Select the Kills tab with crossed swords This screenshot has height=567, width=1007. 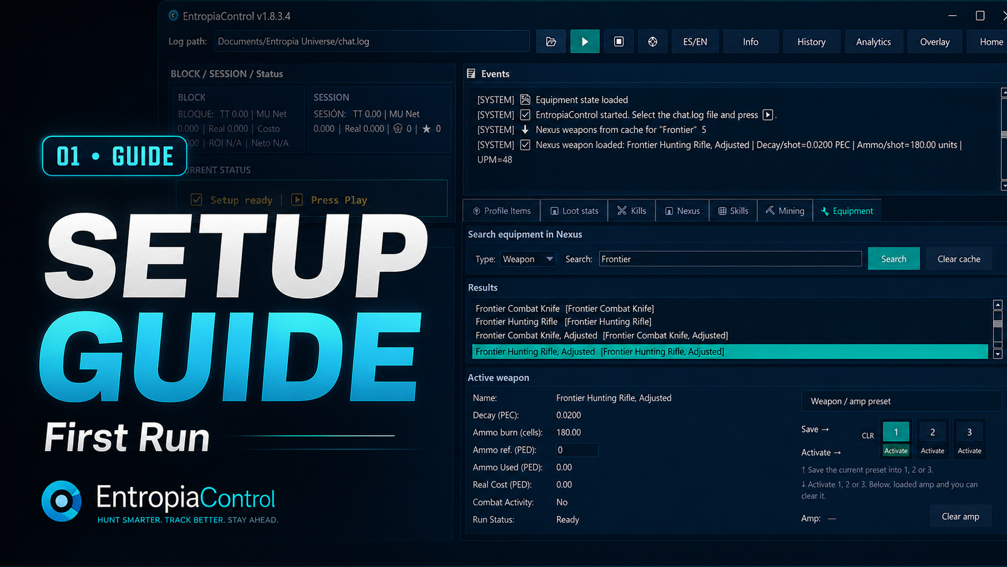point(631,211)
